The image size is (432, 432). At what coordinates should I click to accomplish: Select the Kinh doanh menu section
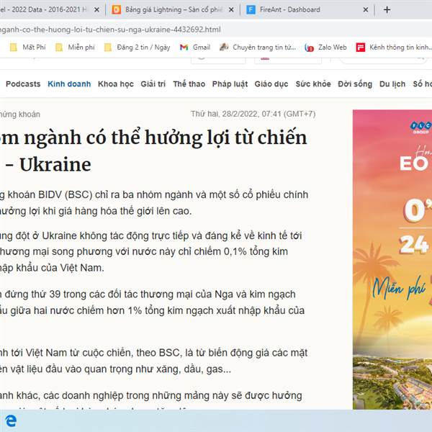click(69, 84)
